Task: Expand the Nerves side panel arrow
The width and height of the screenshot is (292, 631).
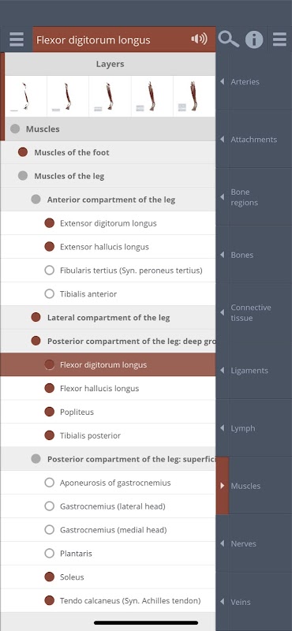Action: (x=223, y=543)
